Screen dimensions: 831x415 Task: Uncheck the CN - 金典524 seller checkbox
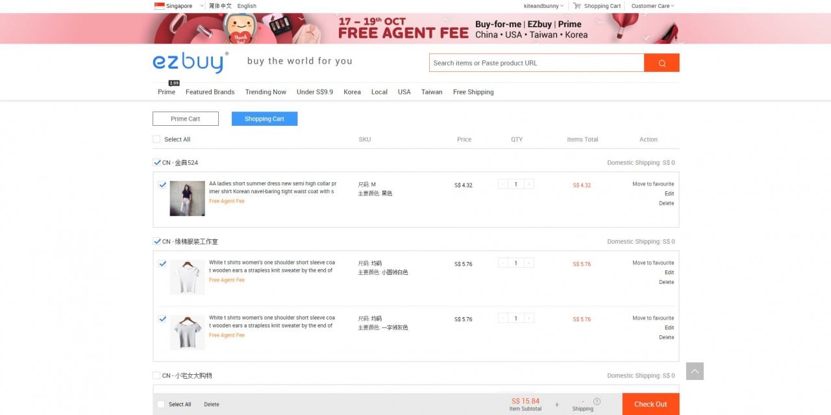pyautogui.click(x=157, y=163)
